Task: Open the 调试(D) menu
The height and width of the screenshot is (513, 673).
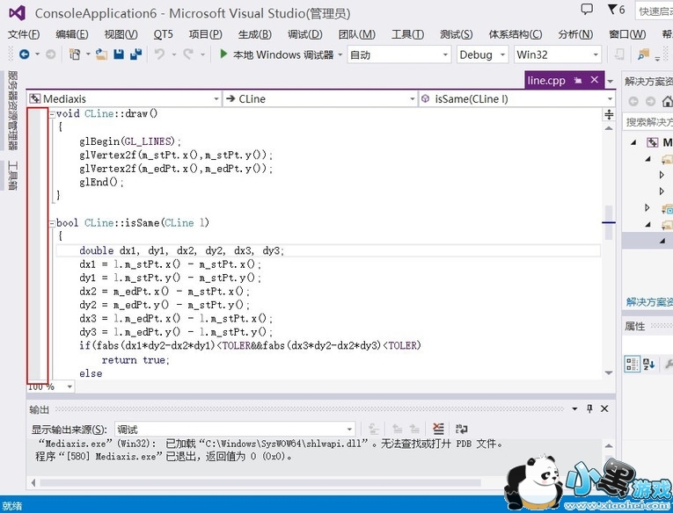Action: click(304, 34)
